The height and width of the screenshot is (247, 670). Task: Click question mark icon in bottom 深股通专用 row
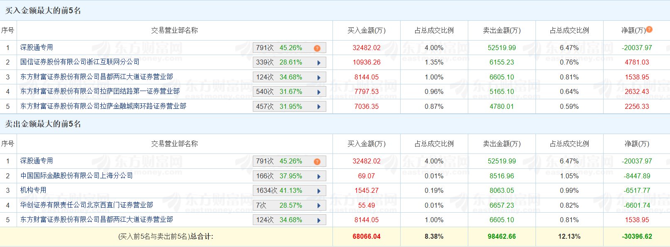pyautogui.click(x=317, y=161)
